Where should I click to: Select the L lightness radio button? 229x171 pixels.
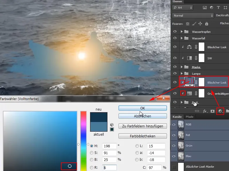[137, 146]
